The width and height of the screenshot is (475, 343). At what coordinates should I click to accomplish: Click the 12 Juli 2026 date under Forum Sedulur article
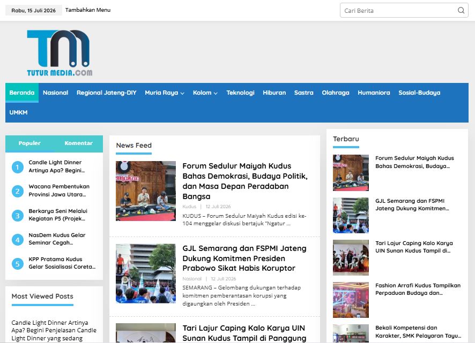[x=218, y=207]
